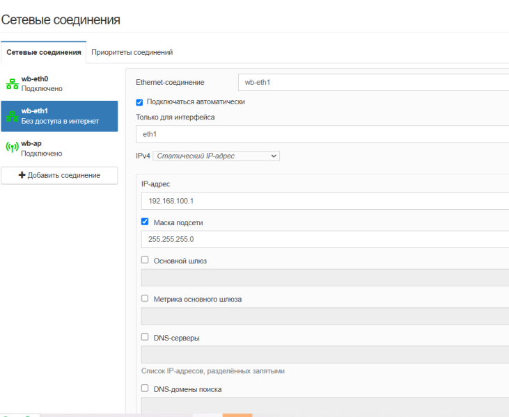Click the Подключено status under wb-ap

click(42, 154)
